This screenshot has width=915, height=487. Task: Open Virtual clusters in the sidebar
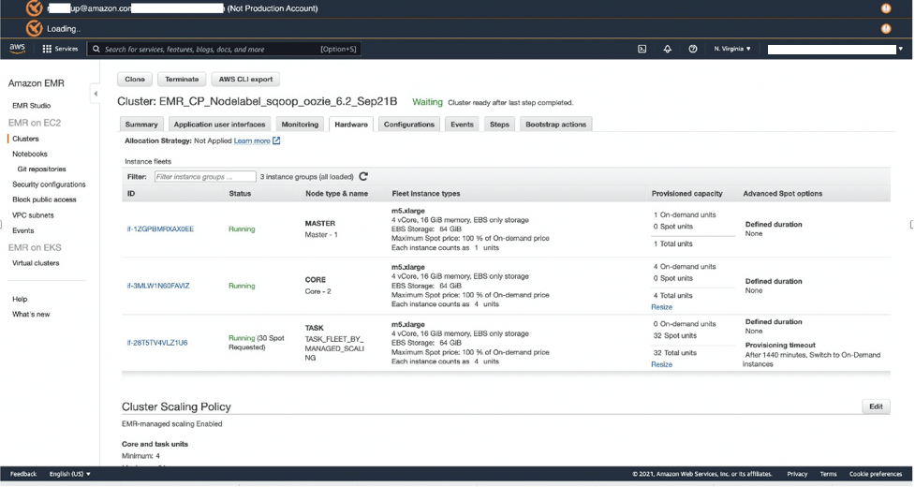(36, 263)
